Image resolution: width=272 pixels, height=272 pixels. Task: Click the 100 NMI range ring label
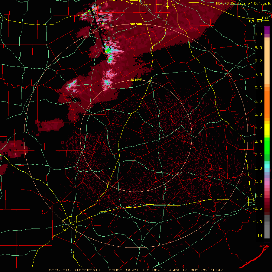136,24
